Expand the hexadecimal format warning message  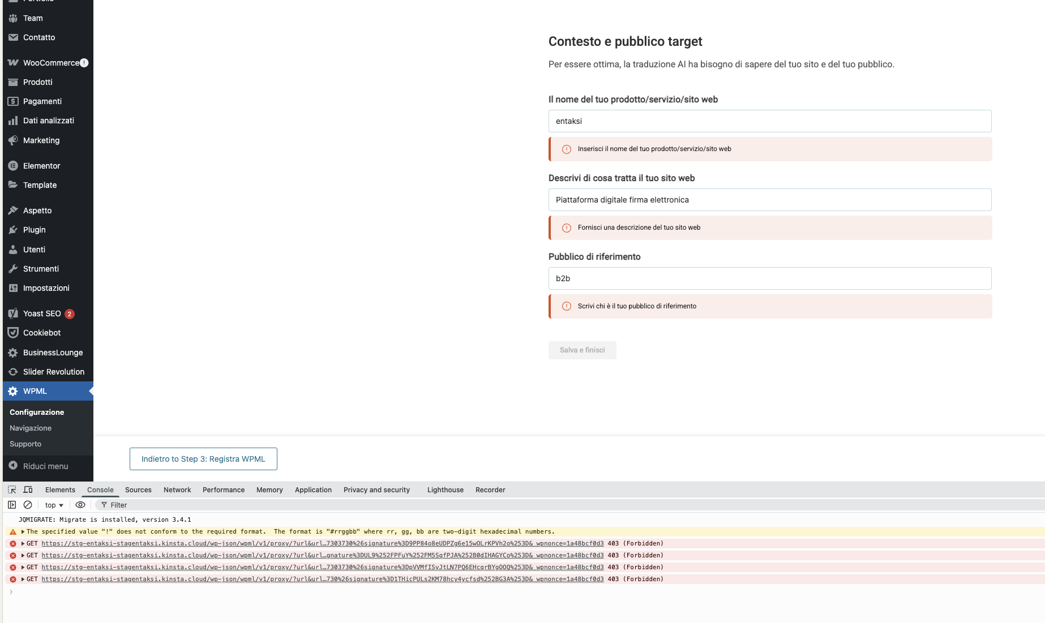click(x=23, y=531)
